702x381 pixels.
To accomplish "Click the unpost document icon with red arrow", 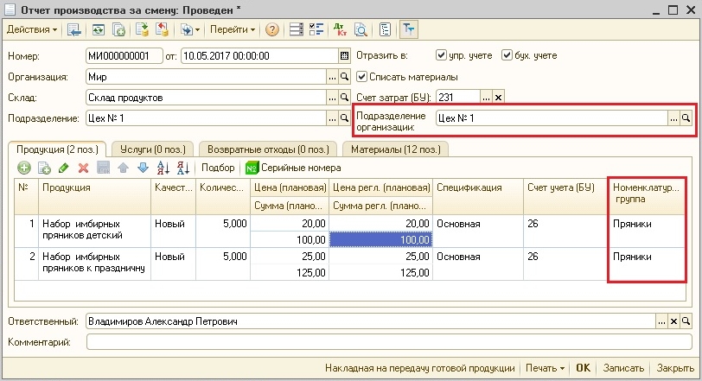I will [162, 29].
